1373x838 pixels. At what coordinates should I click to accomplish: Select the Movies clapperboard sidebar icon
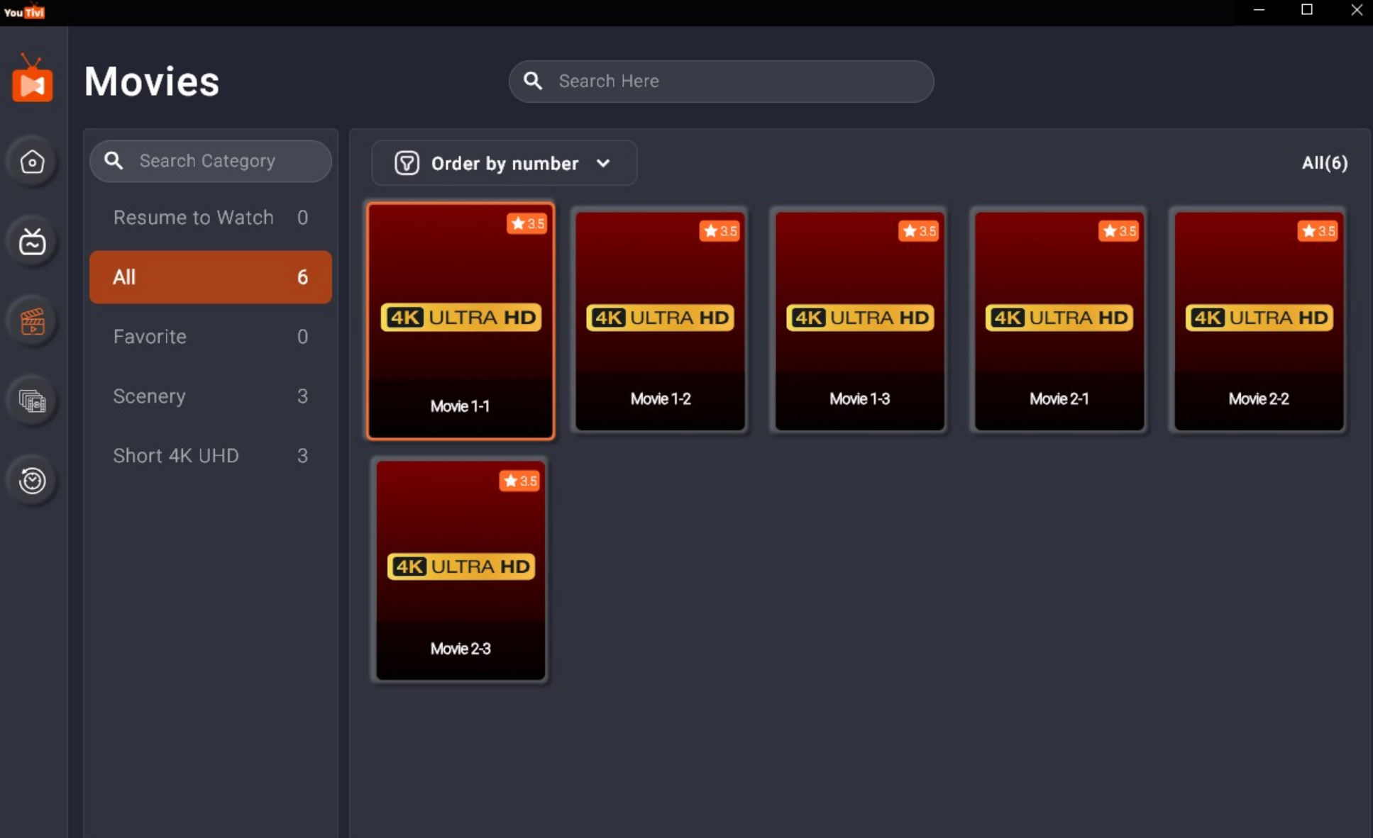coord(32,322)
